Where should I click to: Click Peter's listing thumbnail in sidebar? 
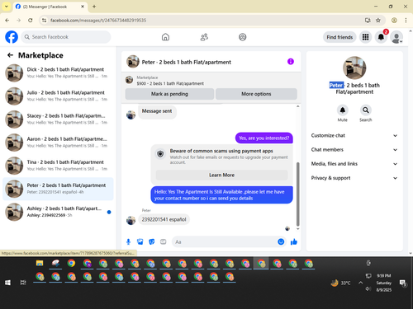click(x=354, y=68)
